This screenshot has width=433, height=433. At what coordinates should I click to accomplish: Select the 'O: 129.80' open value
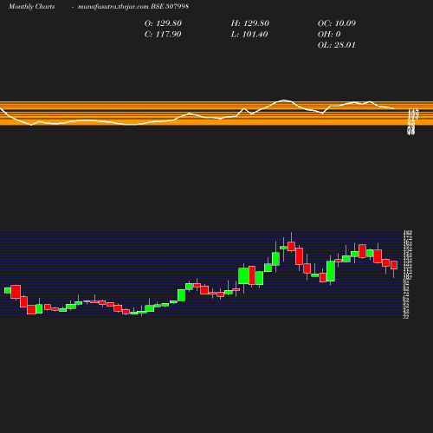coord(163,23)
